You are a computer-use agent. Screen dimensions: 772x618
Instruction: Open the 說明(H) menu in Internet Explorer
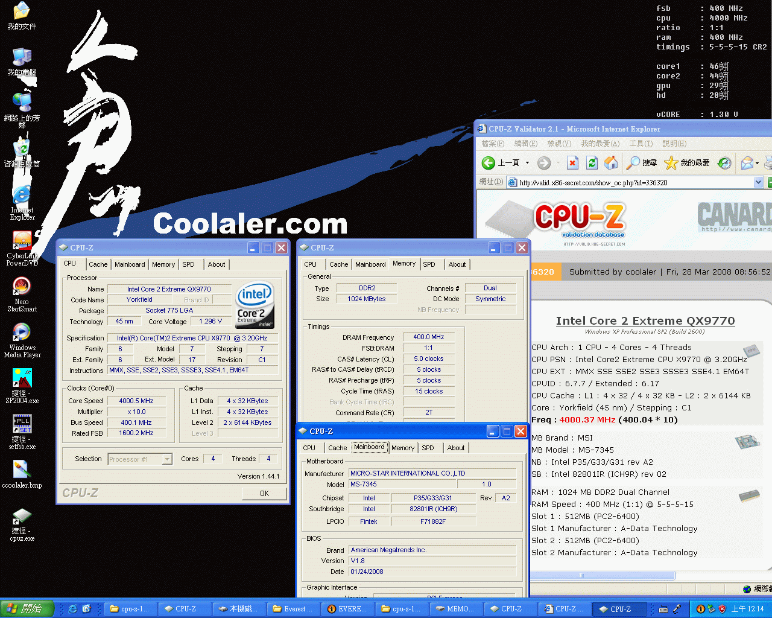[x=674, y=144]
